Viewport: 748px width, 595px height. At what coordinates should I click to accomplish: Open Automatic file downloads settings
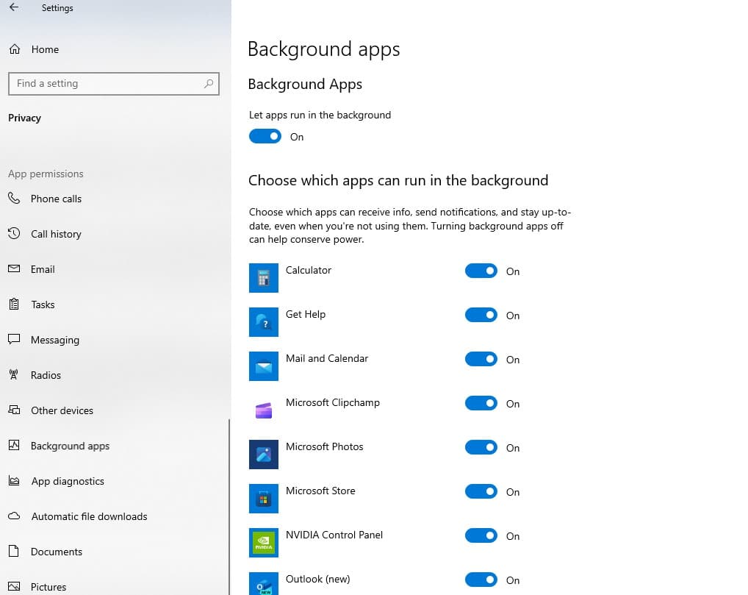click(89, 516)
